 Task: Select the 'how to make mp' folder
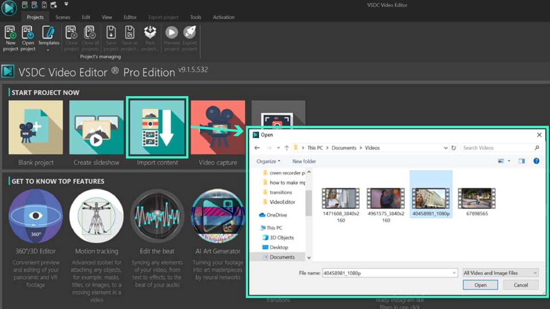tap(284, 182)
